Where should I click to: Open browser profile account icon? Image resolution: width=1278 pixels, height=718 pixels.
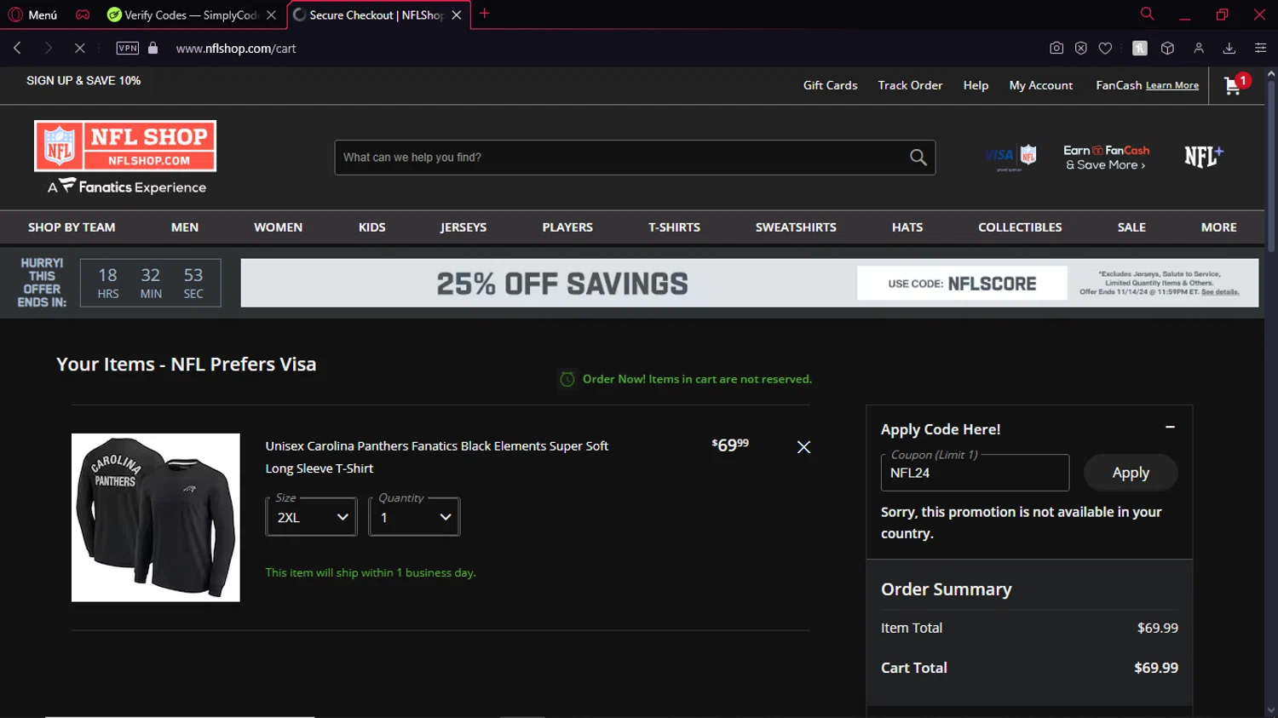point(1199,49)
